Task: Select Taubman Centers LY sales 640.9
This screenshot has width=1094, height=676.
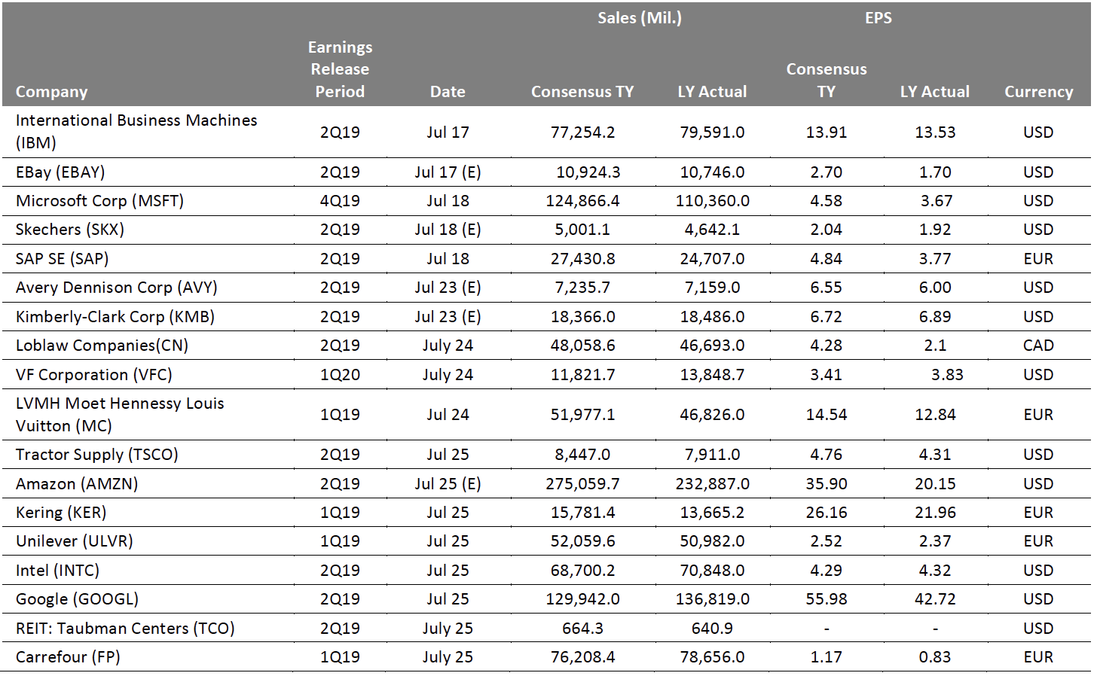Action: (x=712, y=629)
